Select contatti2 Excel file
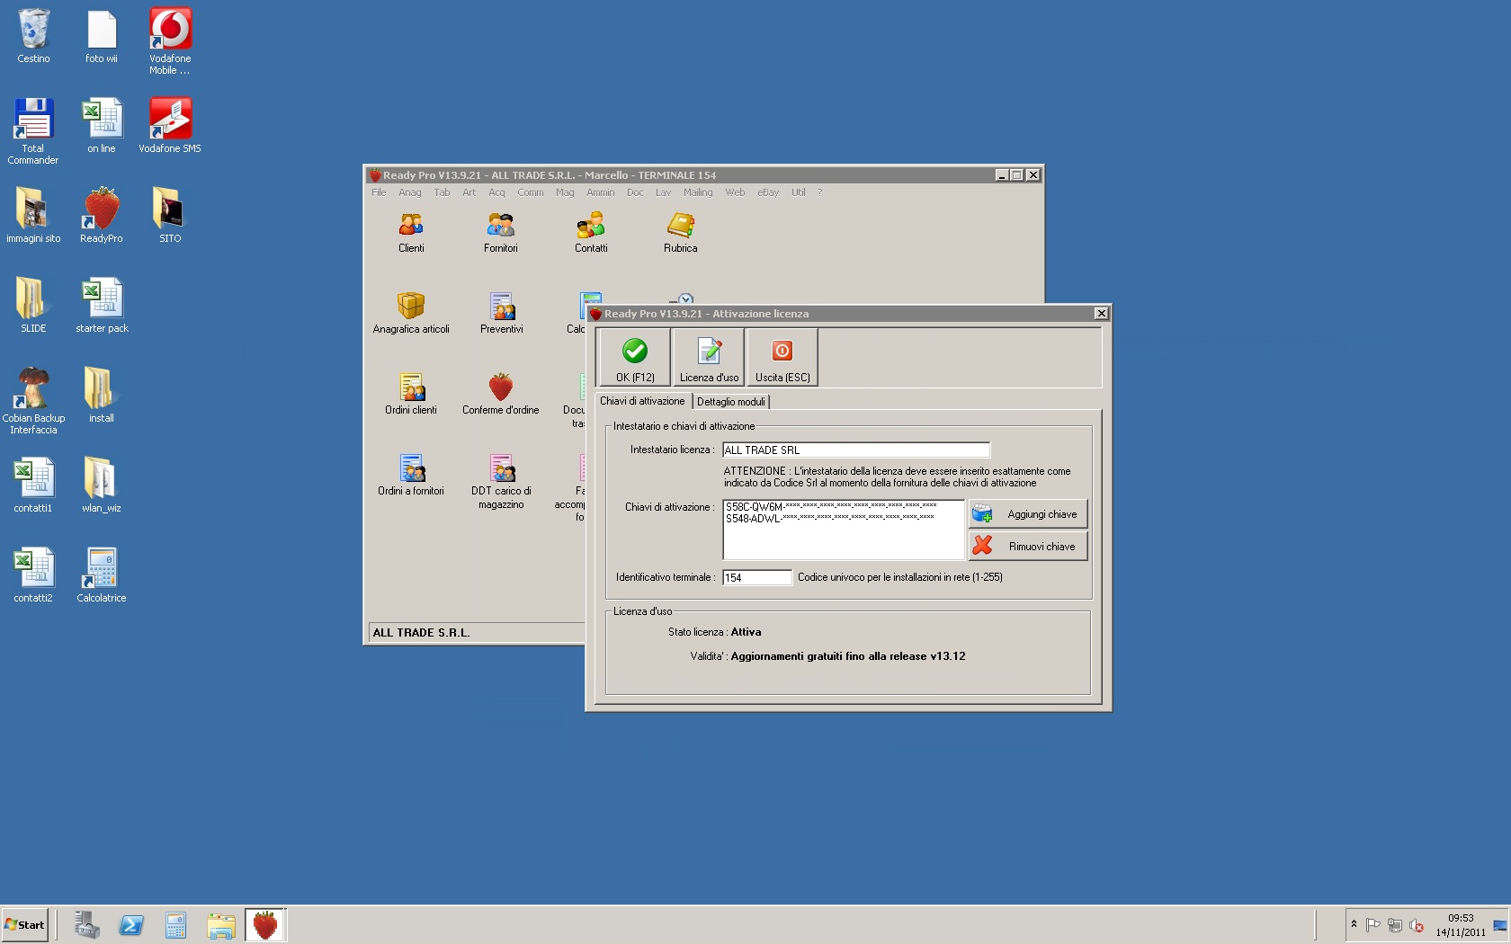The image size is (1511, 944). pos(33,576)
